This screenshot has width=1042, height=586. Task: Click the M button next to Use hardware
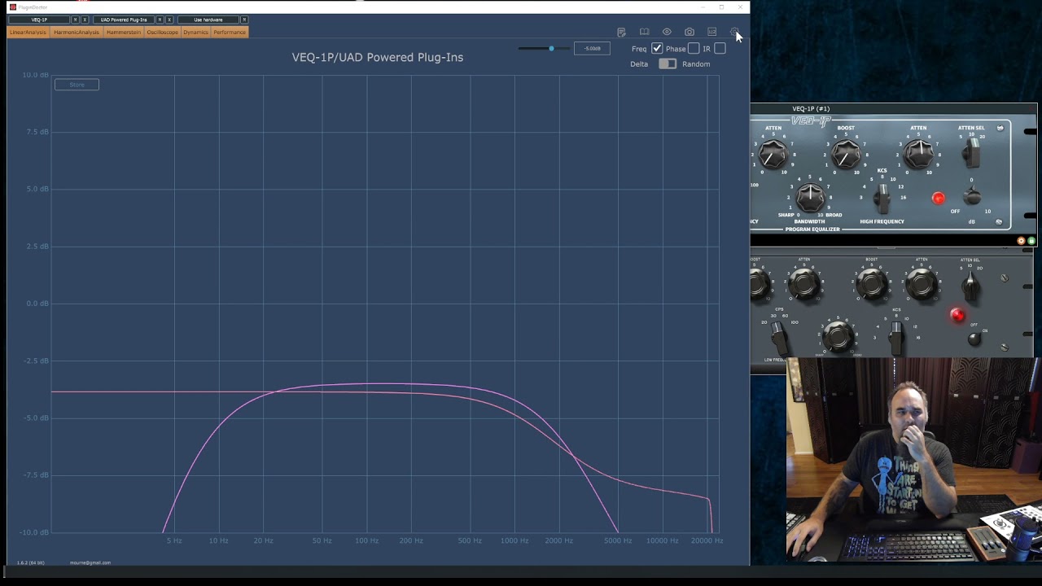point(243,20)
